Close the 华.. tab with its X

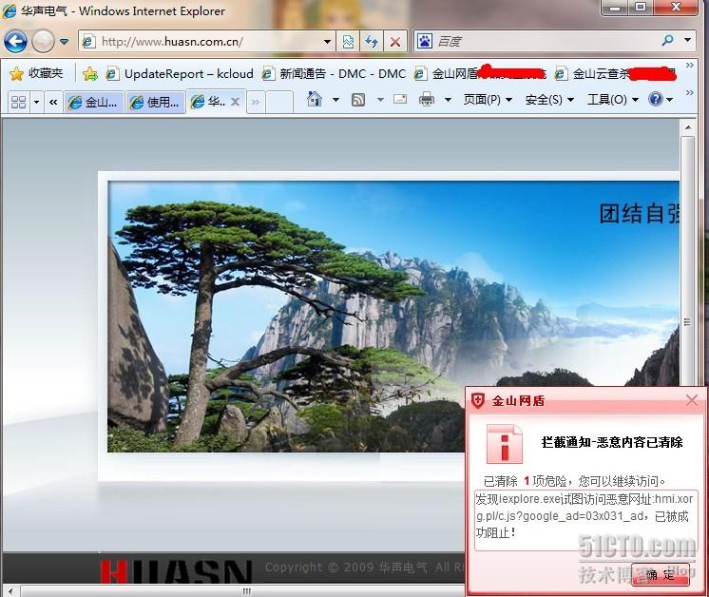pos(235,102)
